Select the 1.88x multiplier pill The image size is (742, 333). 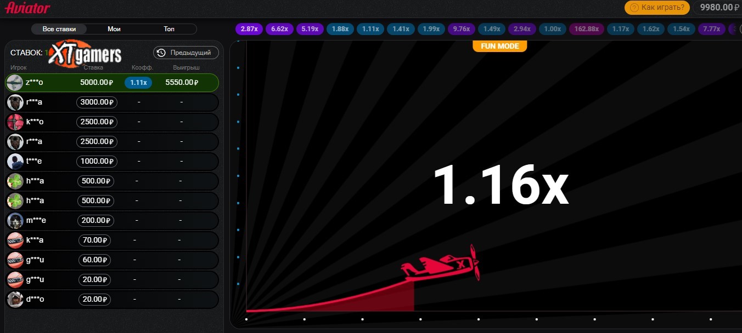tap(340, 29)
